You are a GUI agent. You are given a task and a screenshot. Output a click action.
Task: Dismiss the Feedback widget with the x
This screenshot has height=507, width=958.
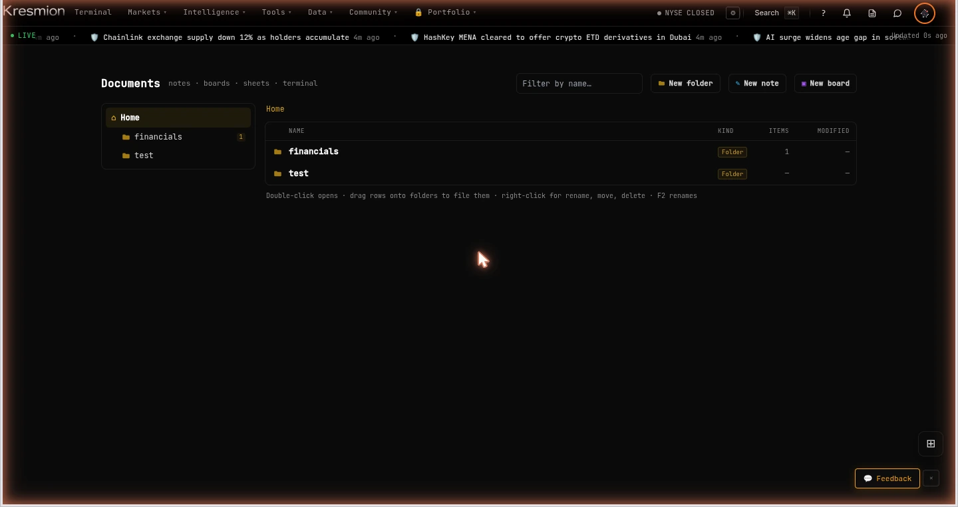pyautogui.click(x=931, y=478)
